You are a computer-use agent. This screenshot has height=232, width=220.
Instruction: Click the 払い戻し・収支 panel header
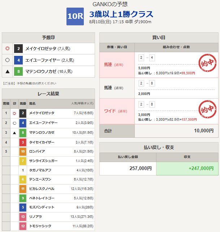coord(159,148)
